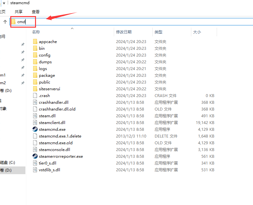Click the steamcmd.exe.old file icon
This screenshot has width=253, height=205.
[35, 143]
